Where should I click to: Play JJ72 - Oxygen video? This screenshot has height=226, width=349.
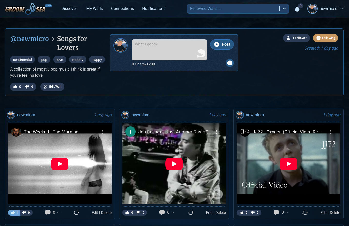tap(288, 164)
